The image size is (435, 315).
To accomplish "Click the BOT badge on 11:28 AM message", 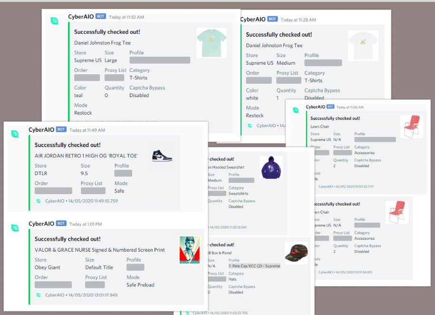I will 272,19.
